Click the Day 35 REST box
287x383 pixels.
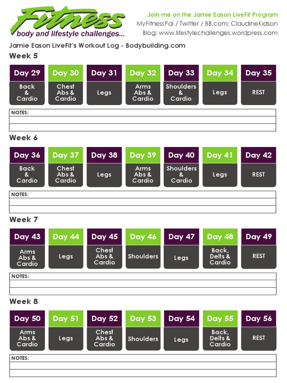259,92
